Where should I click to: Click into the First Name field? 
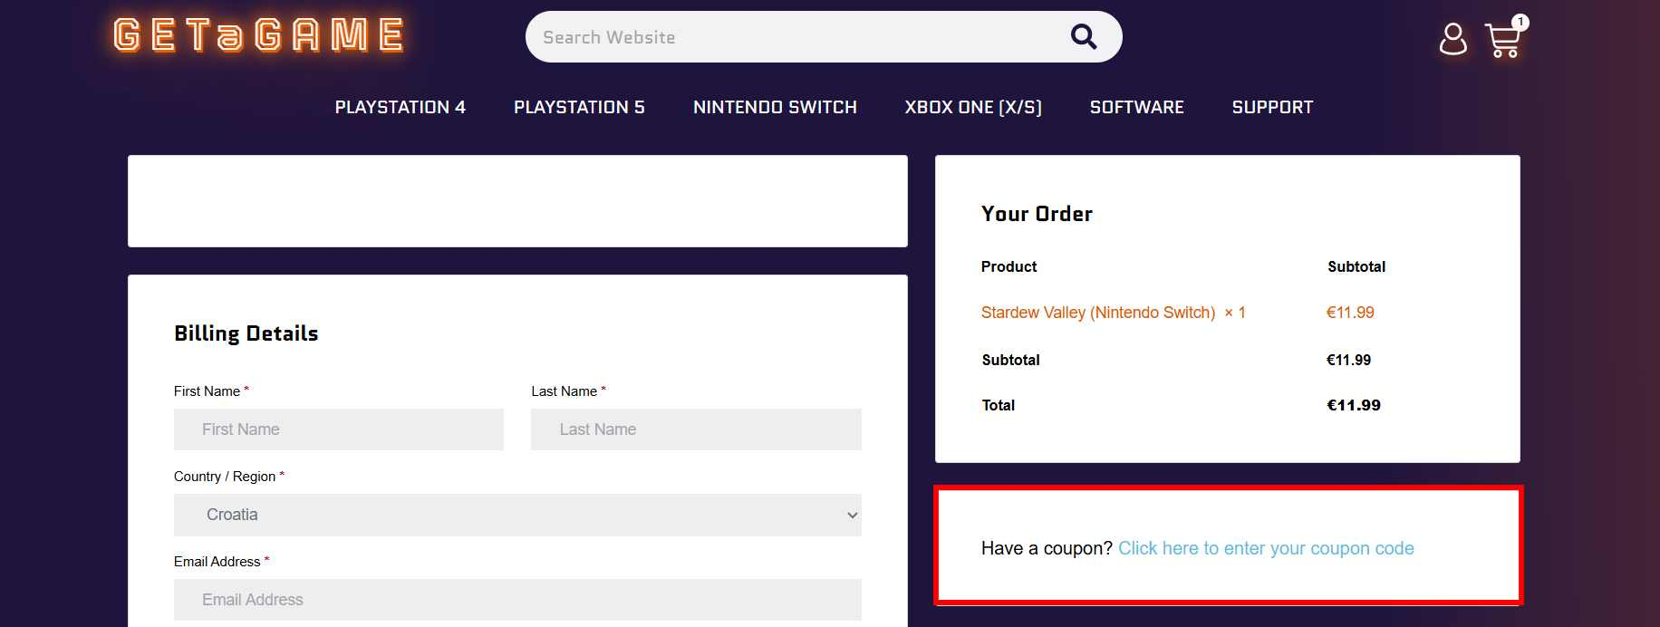338,429
